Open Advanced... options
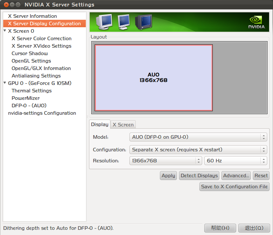Screen dimensions: 273x235 coord(236,176)
